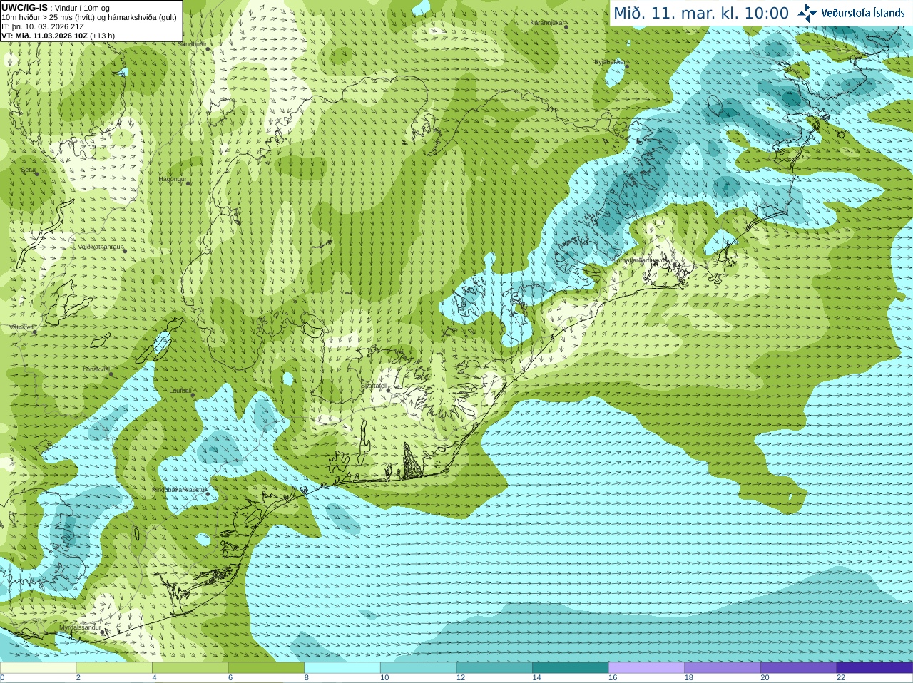Select the Veiðivatnahraun station label

point(101,247)
